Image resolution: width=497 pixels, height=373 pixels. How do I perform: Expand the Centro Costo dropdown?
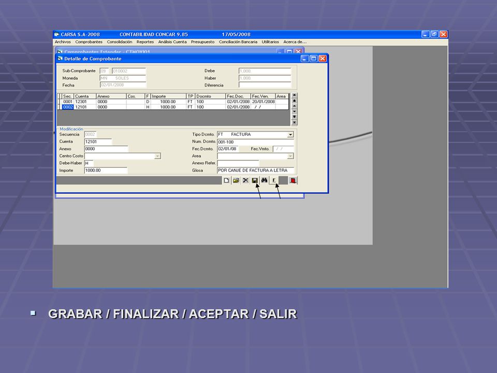pyautogui.click(x=157, y=156)
